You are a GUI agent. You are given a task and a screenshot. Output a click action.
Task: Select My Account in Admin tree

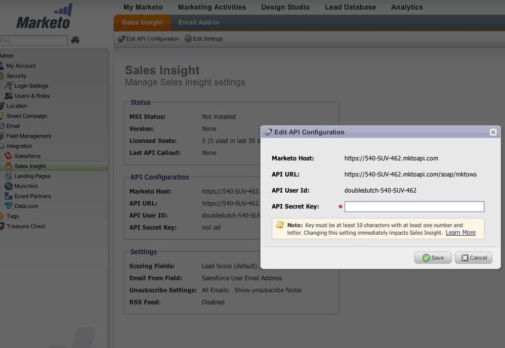point(21,66)
